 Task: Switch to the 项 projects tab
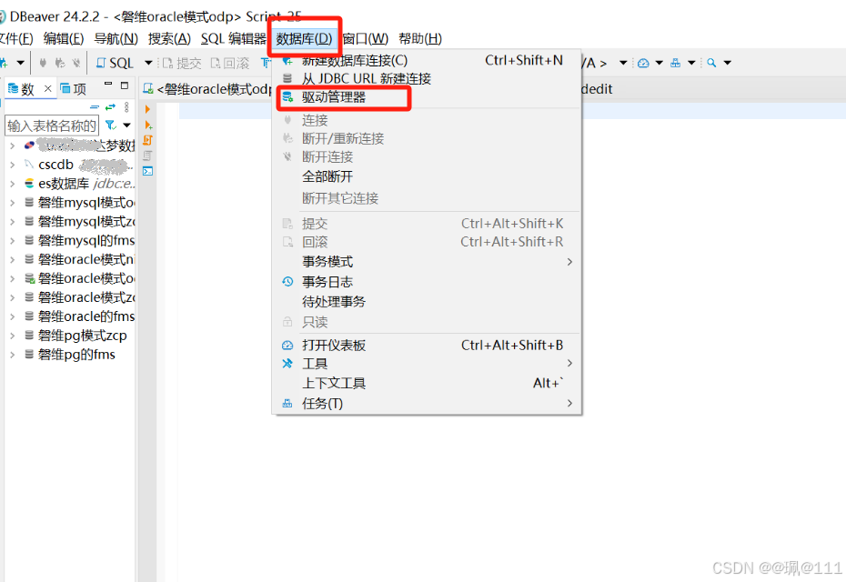pyautogui.click(x=74, y=89)
